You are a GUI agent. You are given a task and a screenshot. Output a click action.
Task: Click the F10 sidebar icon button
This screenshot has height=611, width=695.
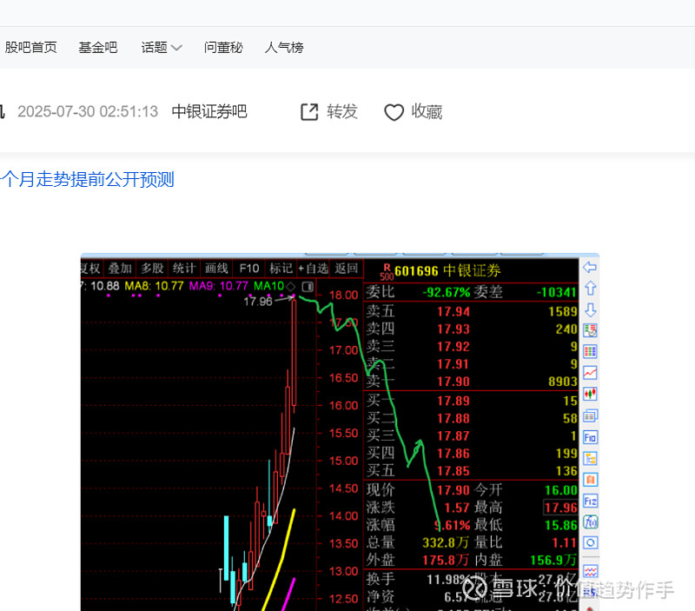tap(590, 438)
